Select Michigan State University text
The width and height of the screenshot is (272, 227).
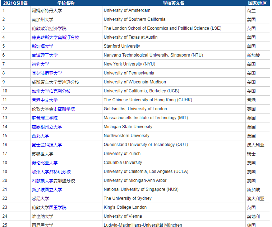click(x=128, y=127)
